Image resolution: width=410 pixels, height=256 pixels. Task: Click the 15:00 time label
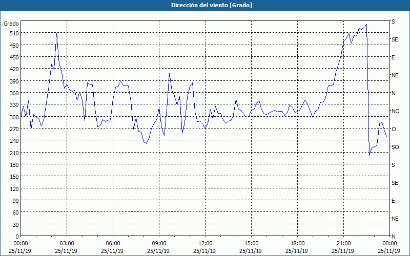pos(251,244)
